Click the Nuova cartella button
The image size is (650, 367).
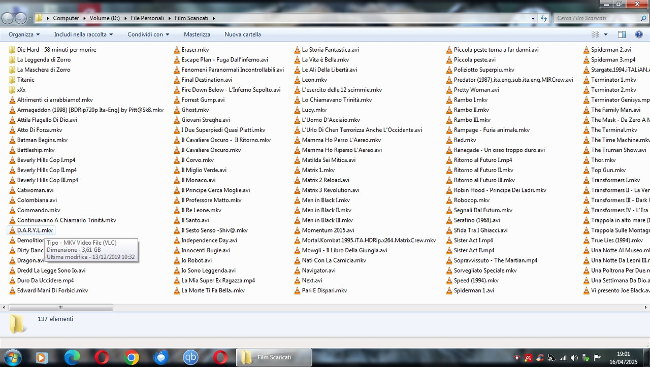click(x=243, y=35)
